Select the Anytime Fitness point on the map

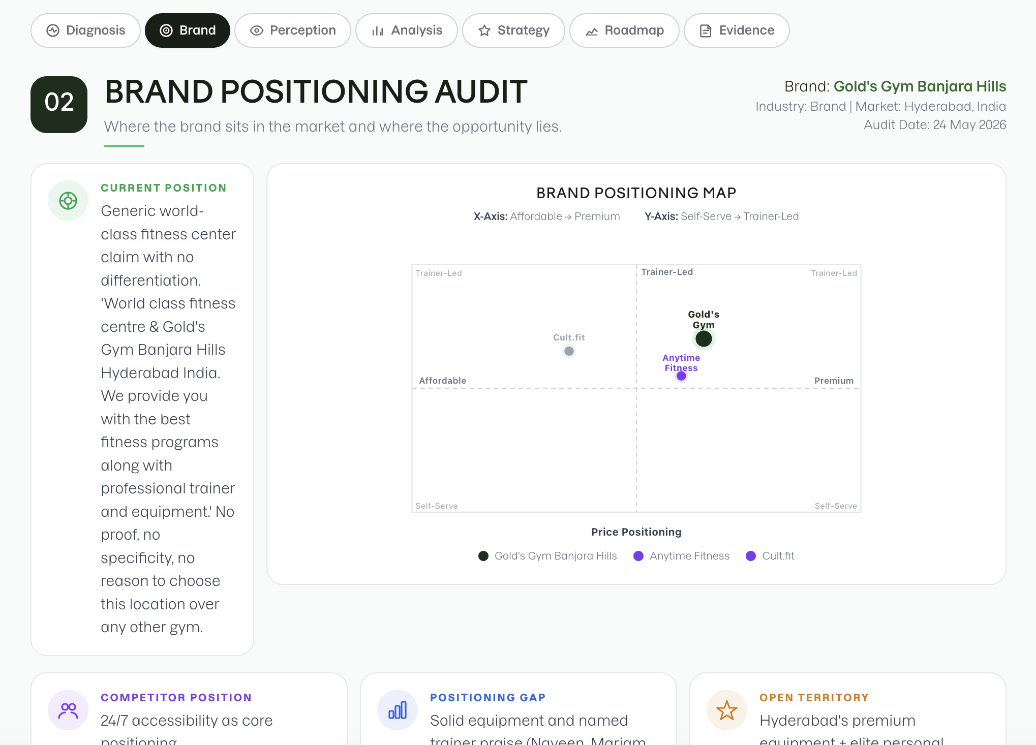pos(681,376)
